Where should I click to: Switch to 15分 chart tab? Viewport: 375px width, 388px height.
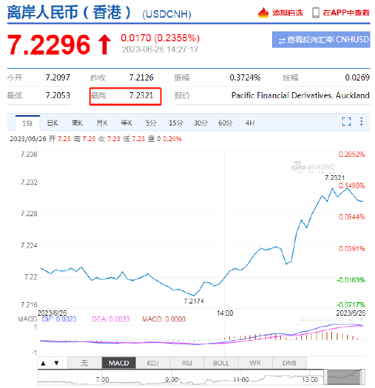click(176, 123)
